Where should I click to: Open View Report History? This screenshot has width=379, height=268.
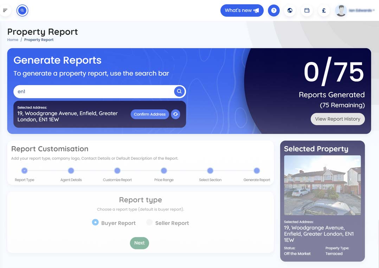click(x=338, y=119)
